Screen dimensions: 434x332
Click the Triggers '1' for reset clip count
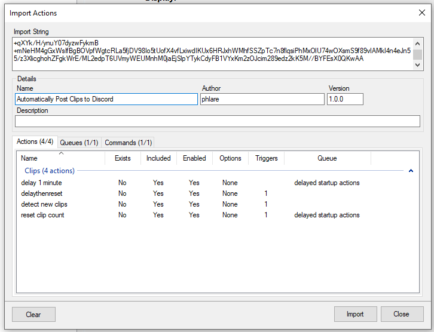pyautogui.click(x=266, y=215)
